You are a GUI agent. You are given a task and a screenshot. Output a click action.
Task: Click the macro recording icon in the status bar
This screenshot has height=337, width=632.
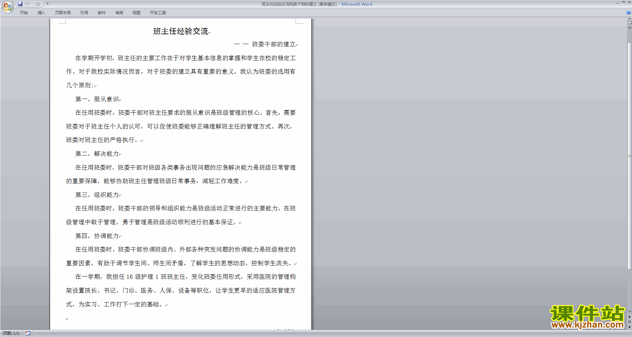coord(28,333)
